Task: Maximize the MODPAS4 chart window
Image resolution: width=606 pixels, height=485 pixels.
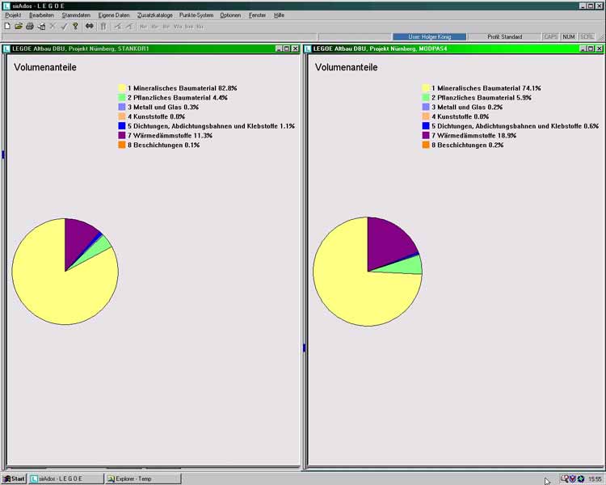Action: (590, 48)
